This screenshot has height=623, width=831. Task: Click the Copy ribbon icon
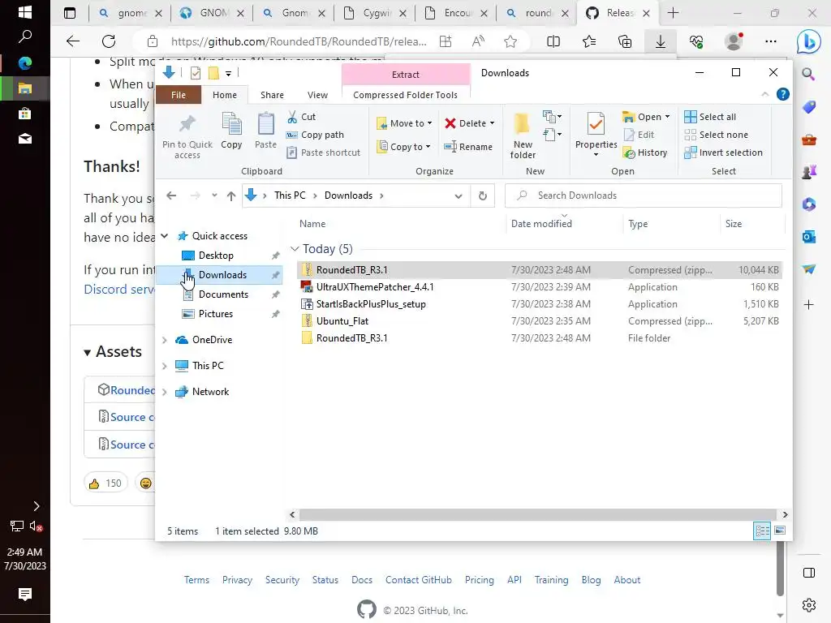pyautogui.click(x=231, y=131)
